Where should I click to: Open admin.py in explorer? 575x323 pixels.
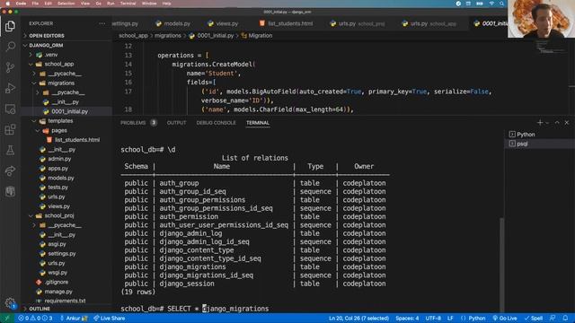pyautogui.click(x=59, y=159)
